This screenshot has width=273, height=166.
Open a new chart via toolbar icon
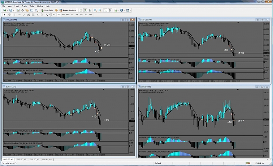(x=4, y=11)
